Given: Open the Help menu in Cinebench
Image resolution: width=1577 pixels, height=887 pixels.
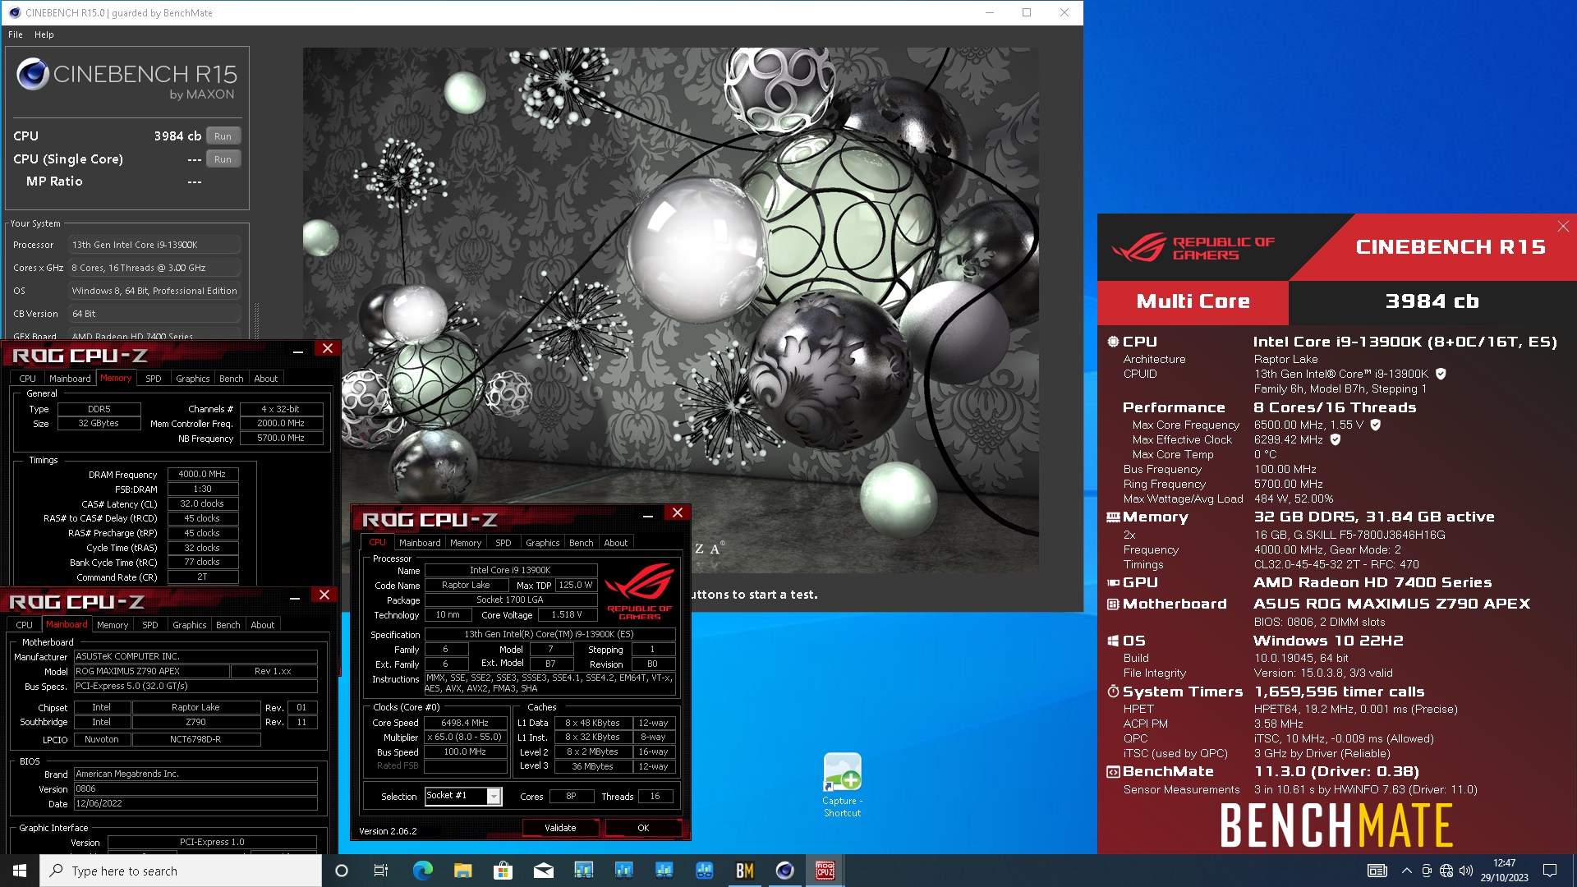Looking at the screenshot, I should 44,34.
